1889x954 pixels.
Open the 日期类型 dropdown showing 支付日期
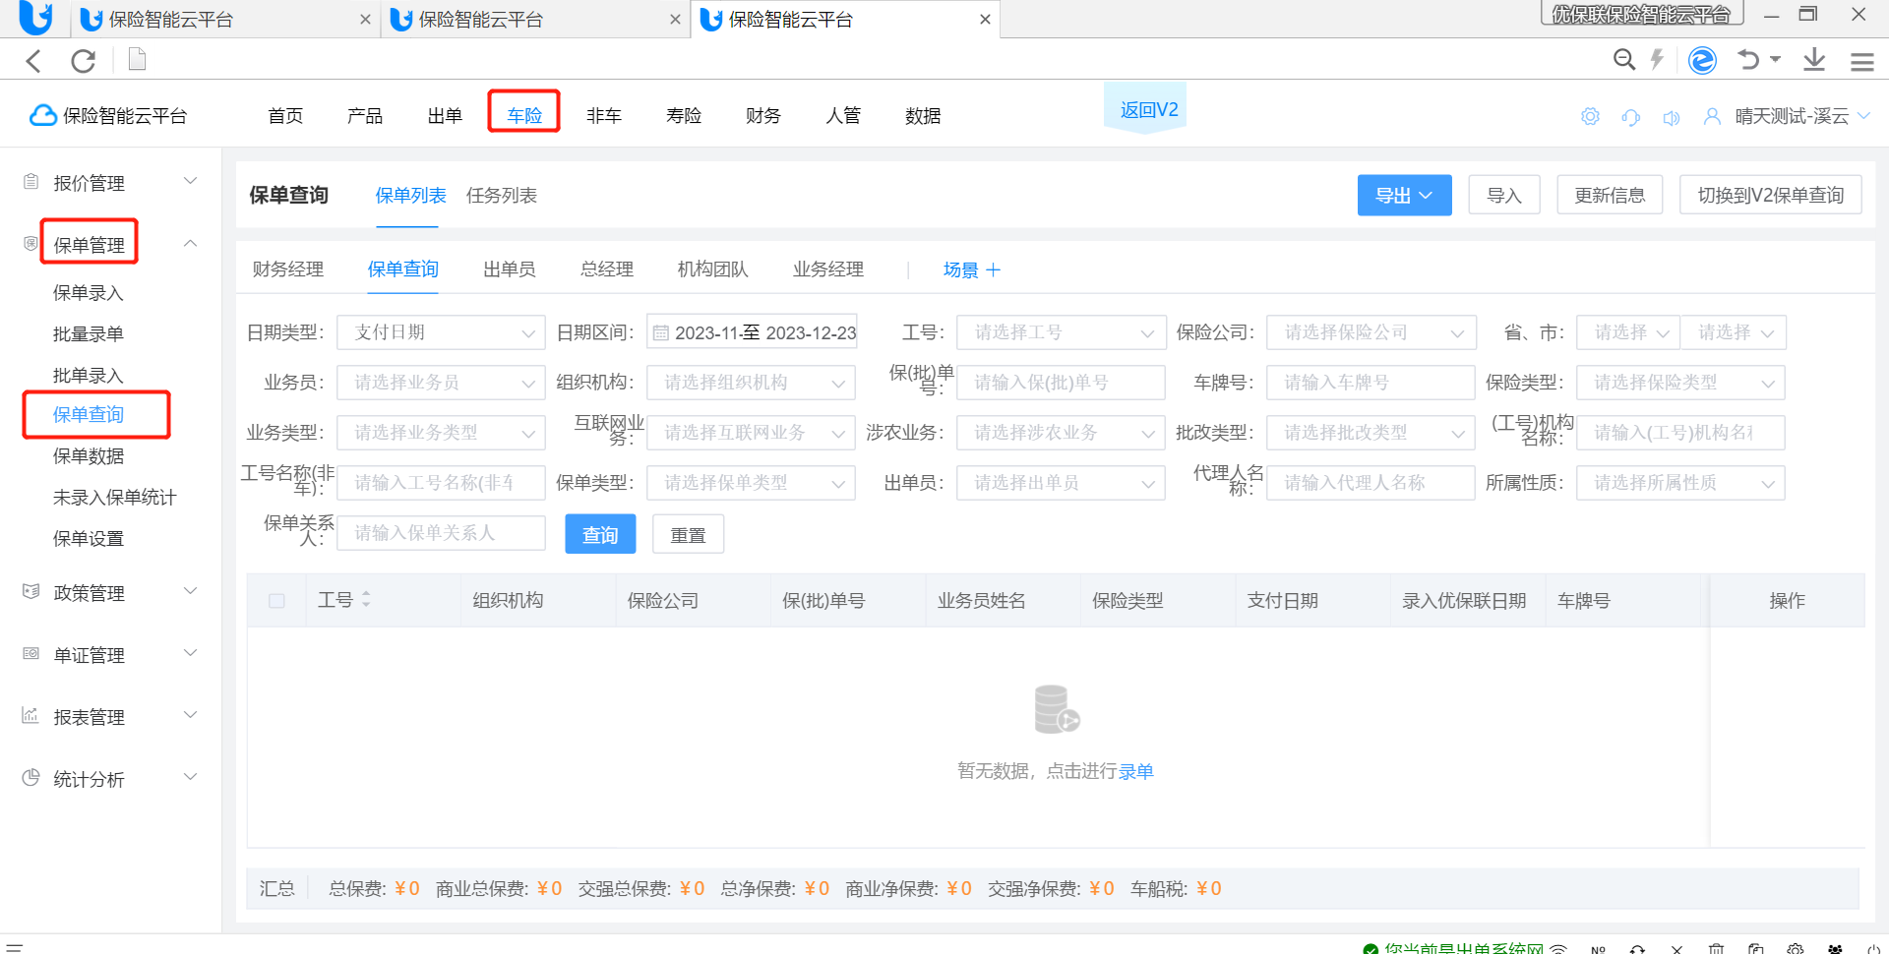coord(441,332)
